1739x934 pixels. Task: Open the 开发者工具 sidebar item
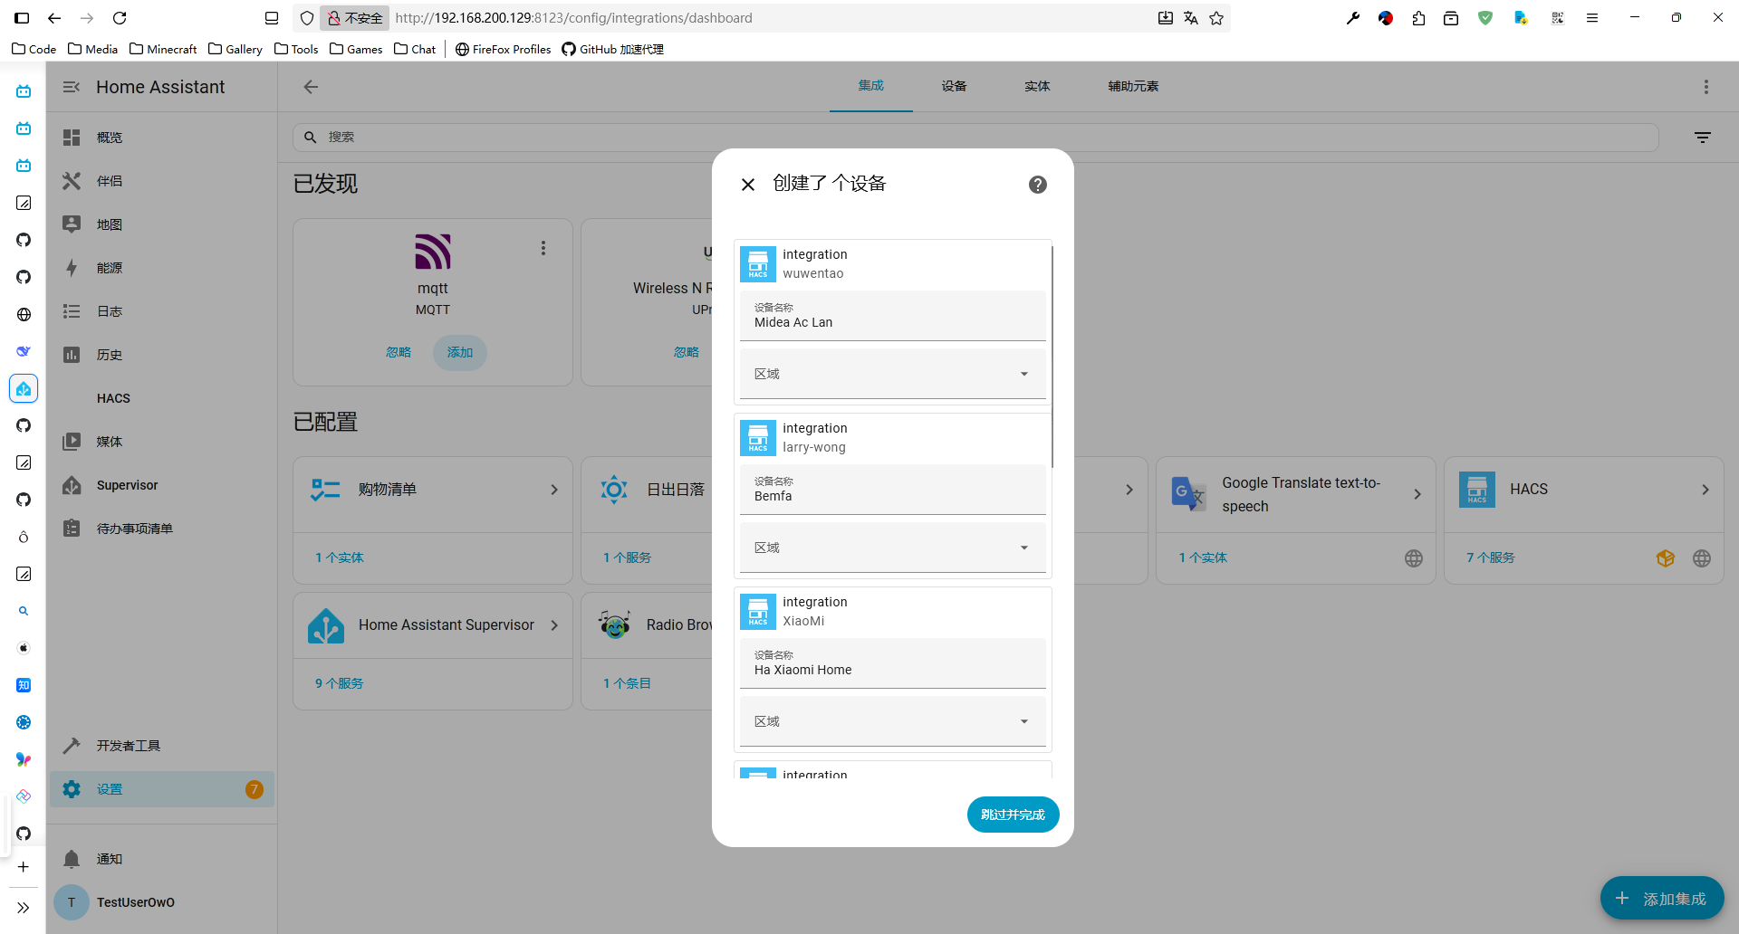pyautogui.click(x=128, y=746)
